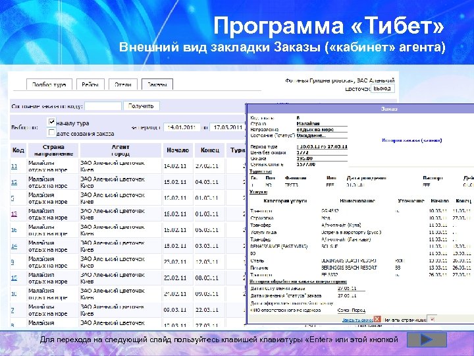Open order code 12 link
Viewport: 474px width, 356px height.
pos(14,182)
